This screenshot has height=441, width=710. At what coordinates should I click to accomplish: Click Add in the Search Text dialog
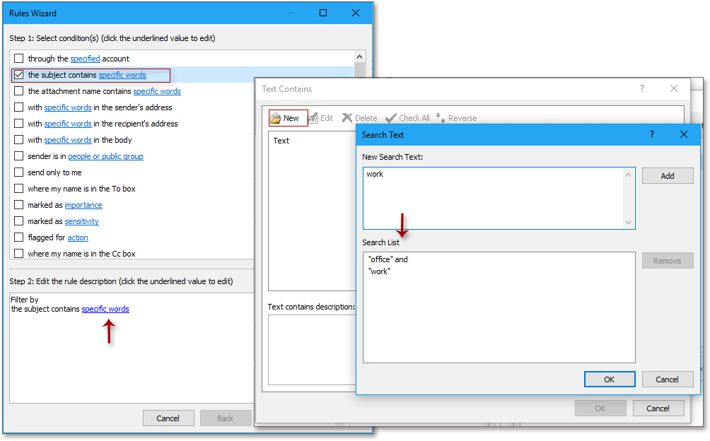(x=667, y=175)
